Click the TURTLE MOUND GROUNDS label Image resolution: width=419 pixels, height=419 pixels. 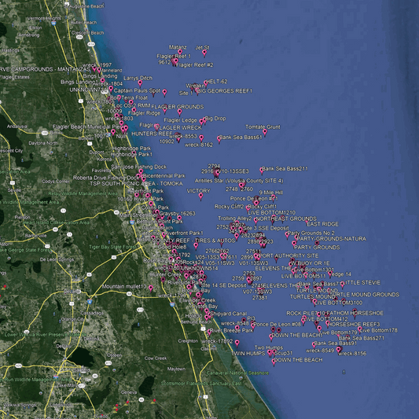tap(366, 295)
